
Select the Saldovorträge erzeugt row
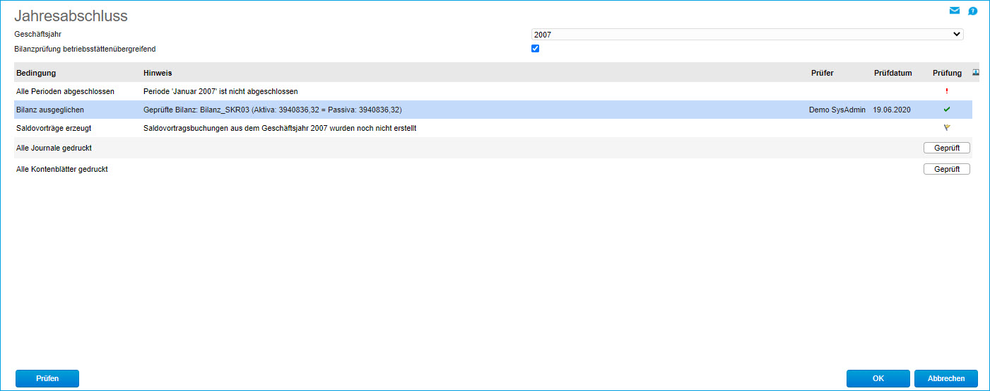pos(54,128)
